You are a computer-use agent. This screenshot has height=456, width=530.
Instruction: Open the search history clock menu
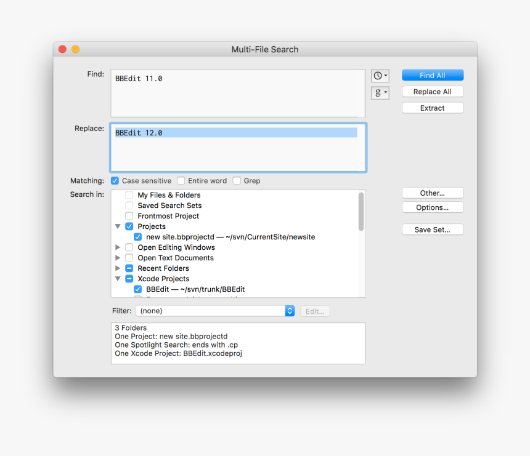[x=380, y=75]
